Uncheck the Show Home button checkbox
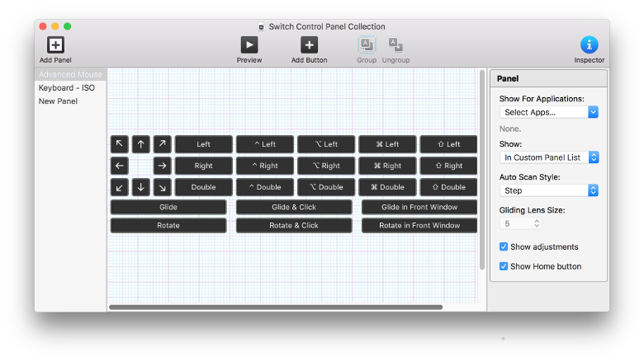 (504, 266)
